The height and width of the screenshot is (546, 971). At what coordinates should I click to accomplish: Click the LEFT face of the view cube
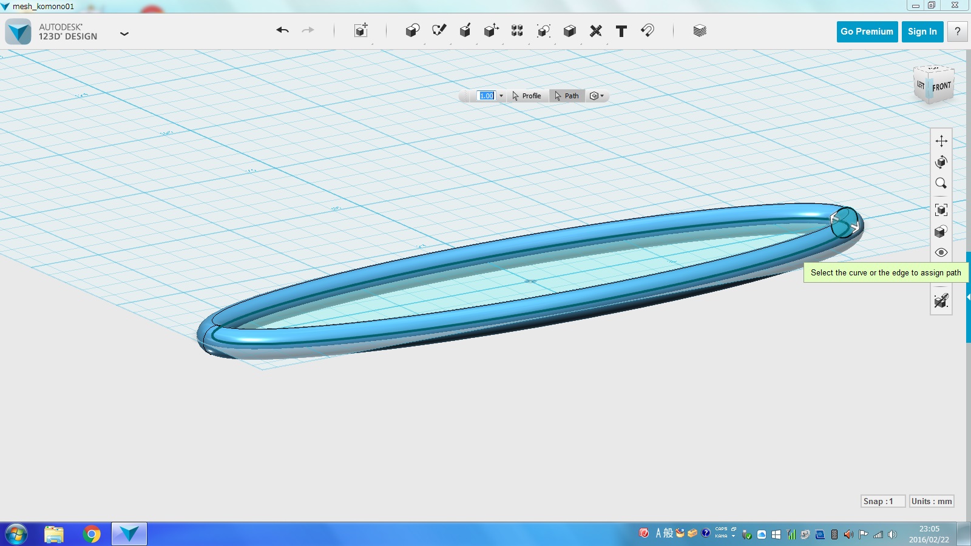coord(921,85)
